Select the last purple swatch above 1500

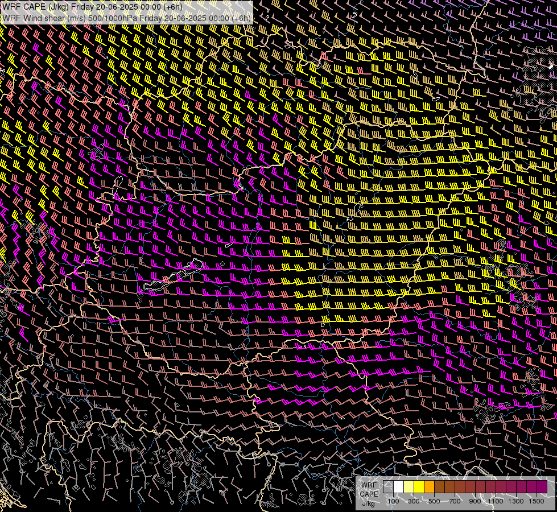click(x=542, y=486)
